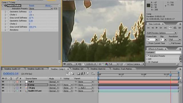Toggle frame blending icon in the timeline toolbar

tap(83, 74)
